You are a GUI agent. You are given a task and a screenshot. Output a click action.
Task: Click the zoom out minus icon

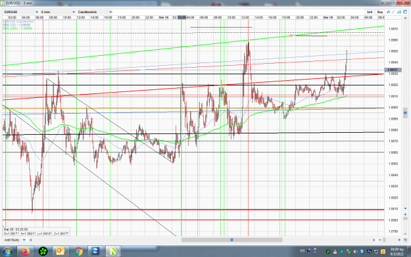pyautogui.click(x=380, y=240)
